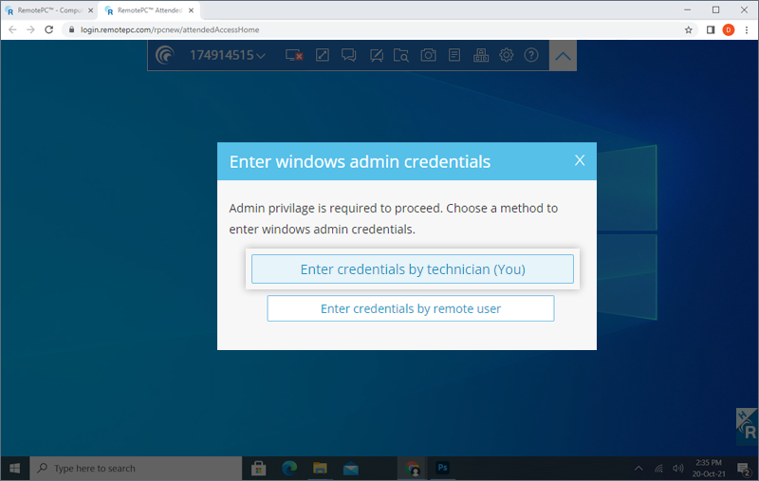The image size is (759, 481).
Task: Open the sticky notes icon
Action: (454, 56)
